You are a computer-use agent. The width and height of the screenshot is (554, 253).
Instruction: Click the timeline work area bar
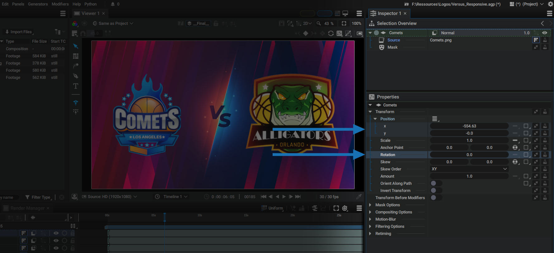(234, 227)
